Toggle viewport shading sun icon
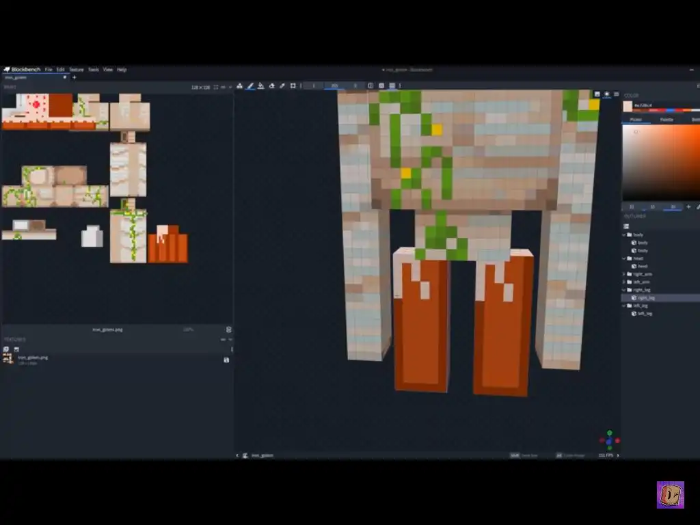This screenshot has height=525, width=700. 607,94
